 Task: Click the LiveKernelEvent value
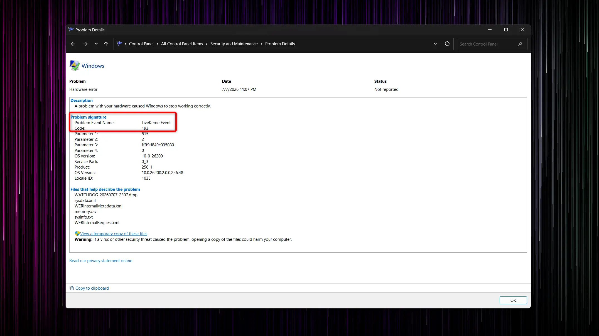(156, 123)
